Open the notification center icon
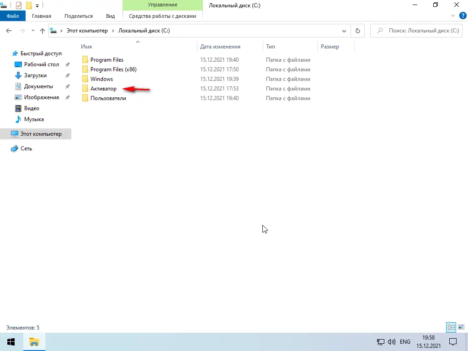Image resolution: width=468 pixels, height=351 pixels. pyautogui.click(x=453, y=342)
